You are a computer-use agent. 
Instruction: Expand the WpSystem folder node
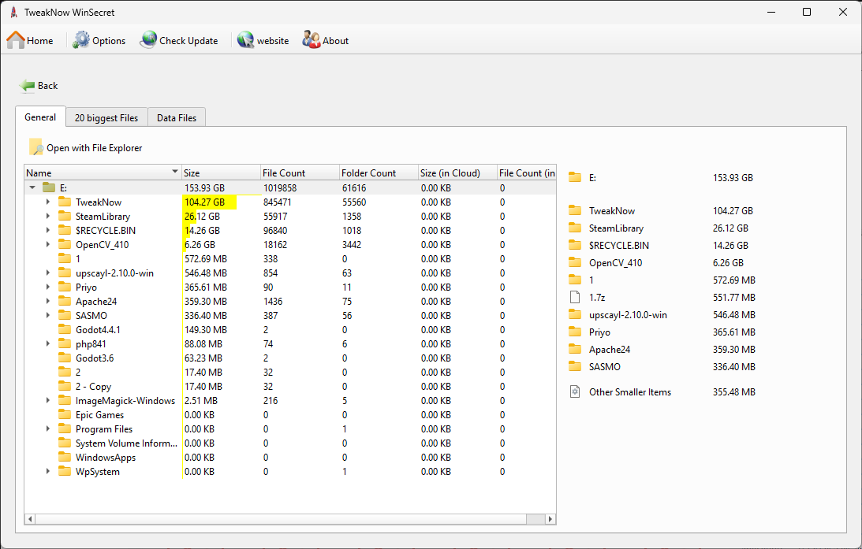tap(48, 471)
